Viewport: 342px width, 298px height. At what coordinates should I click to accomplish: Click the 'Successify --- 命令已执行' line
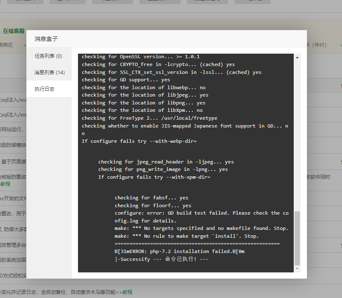[x=162, y=259]
